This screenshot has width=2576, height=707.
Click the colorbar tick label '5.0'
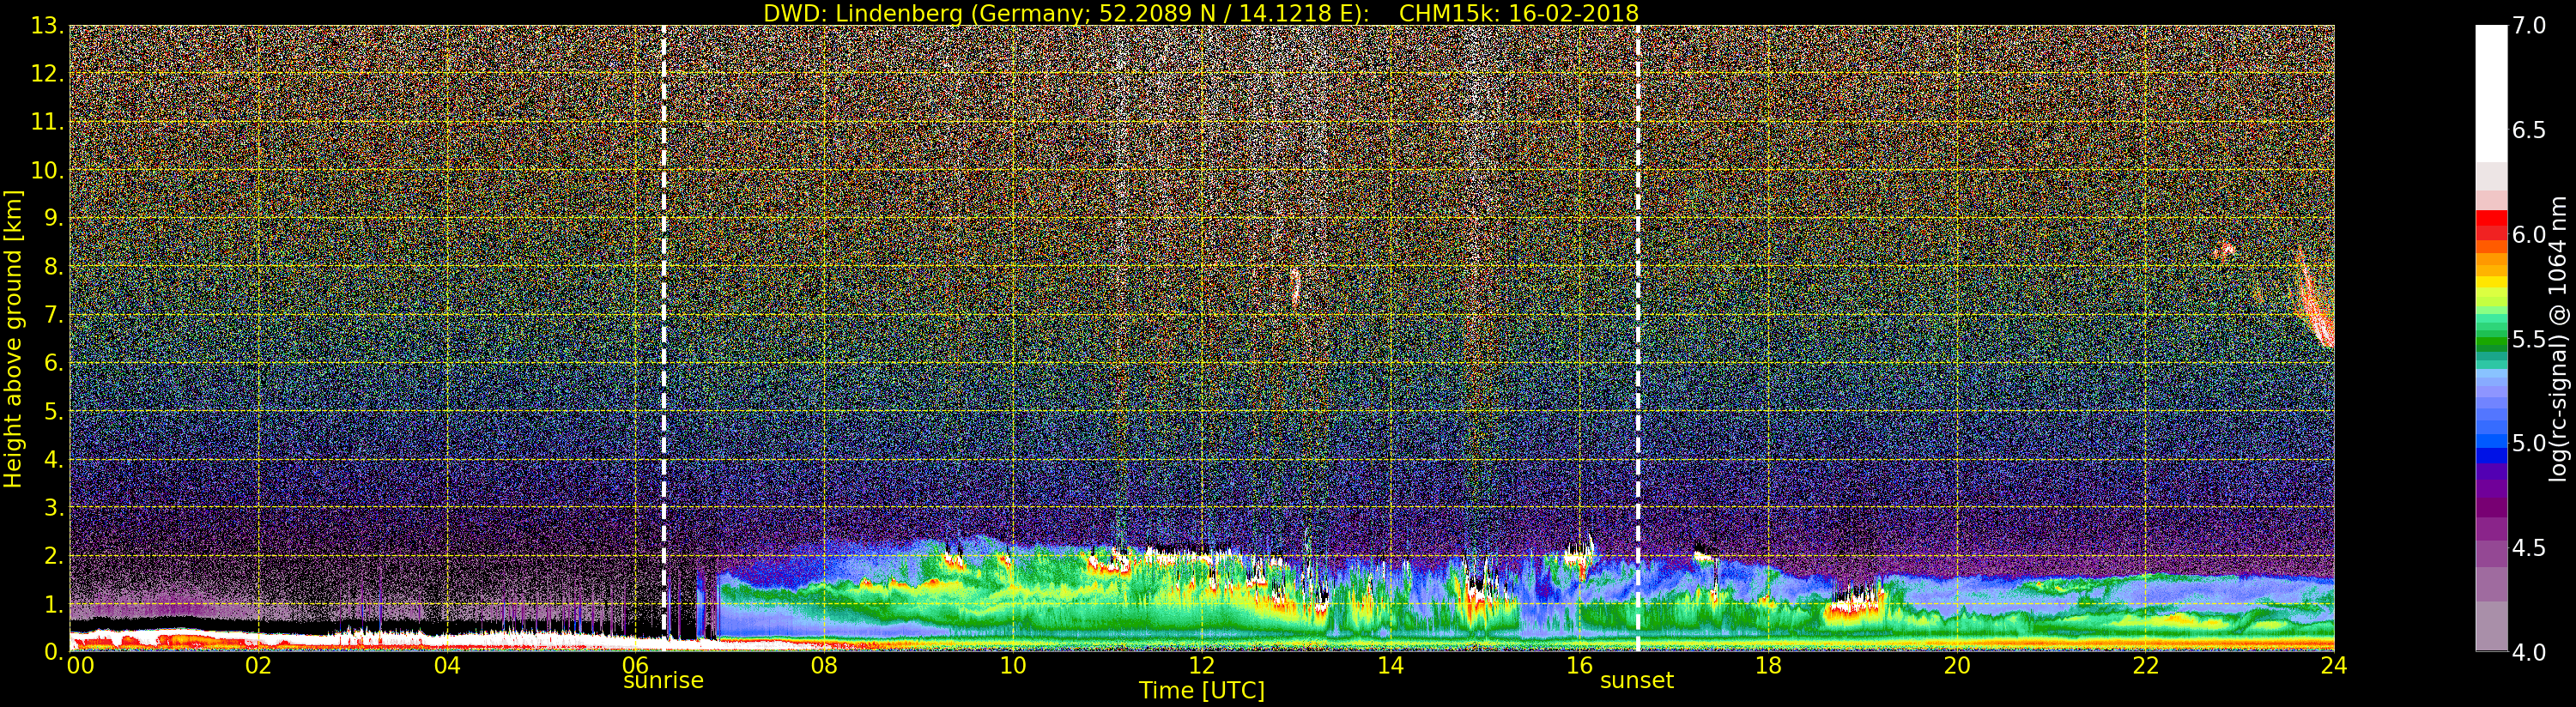pos(2529,443)
